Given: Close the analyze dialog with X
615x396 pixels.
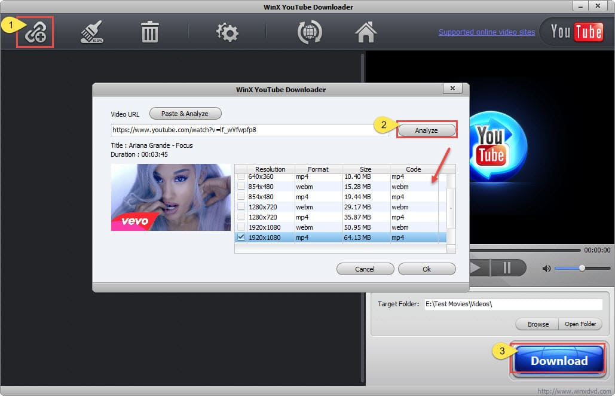Looking at the screenshot, I should [x=452, y=89].
